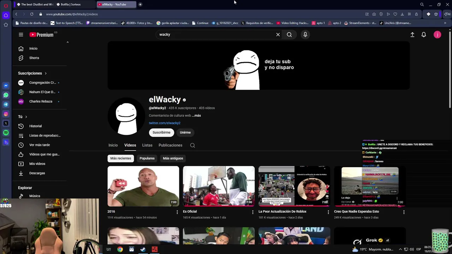Filter videos by Más recientes
Screen dimensions: 452x254
(121, 158)
